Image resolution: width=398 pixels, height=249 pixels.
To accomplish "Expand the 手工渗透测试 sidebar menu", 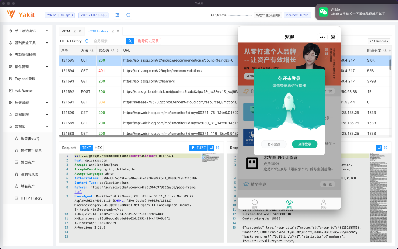I will point(47,31).
